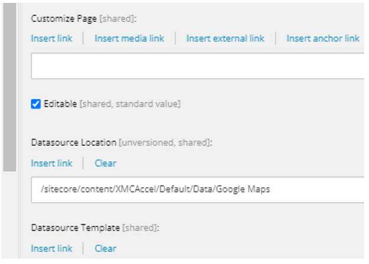The image size is (369, 264).
Task: Click Insert anchor link
Action: click(x=323, y=38)
